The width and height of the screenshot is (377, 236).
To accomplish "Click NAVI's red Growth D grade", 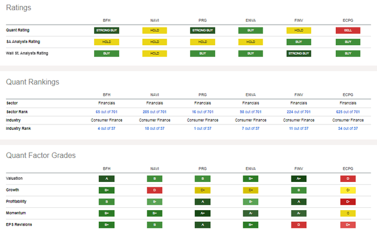I will coord(154,190).
